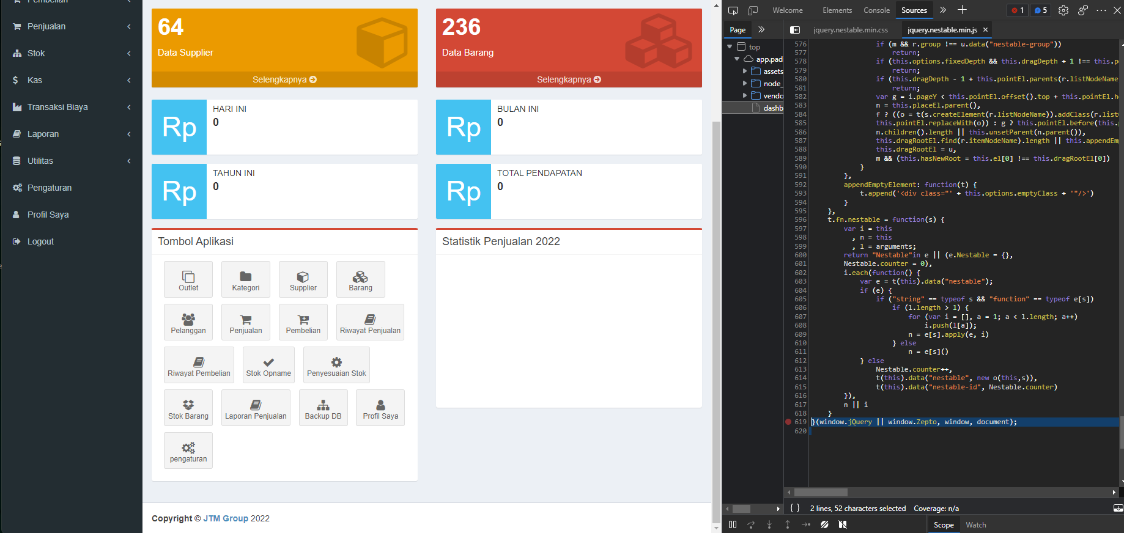Expand the Penjualan sidebar menu
The height and width of the screenshot is (533, 1124).
[72, 26]
